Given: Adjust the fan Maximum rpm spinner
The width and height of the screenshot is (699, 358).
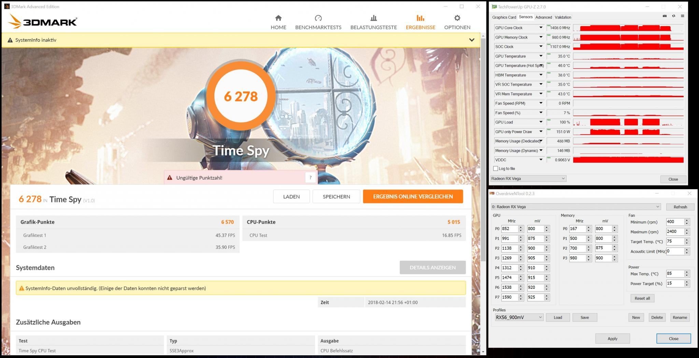Looking at the screenshot, I should 687,232.
